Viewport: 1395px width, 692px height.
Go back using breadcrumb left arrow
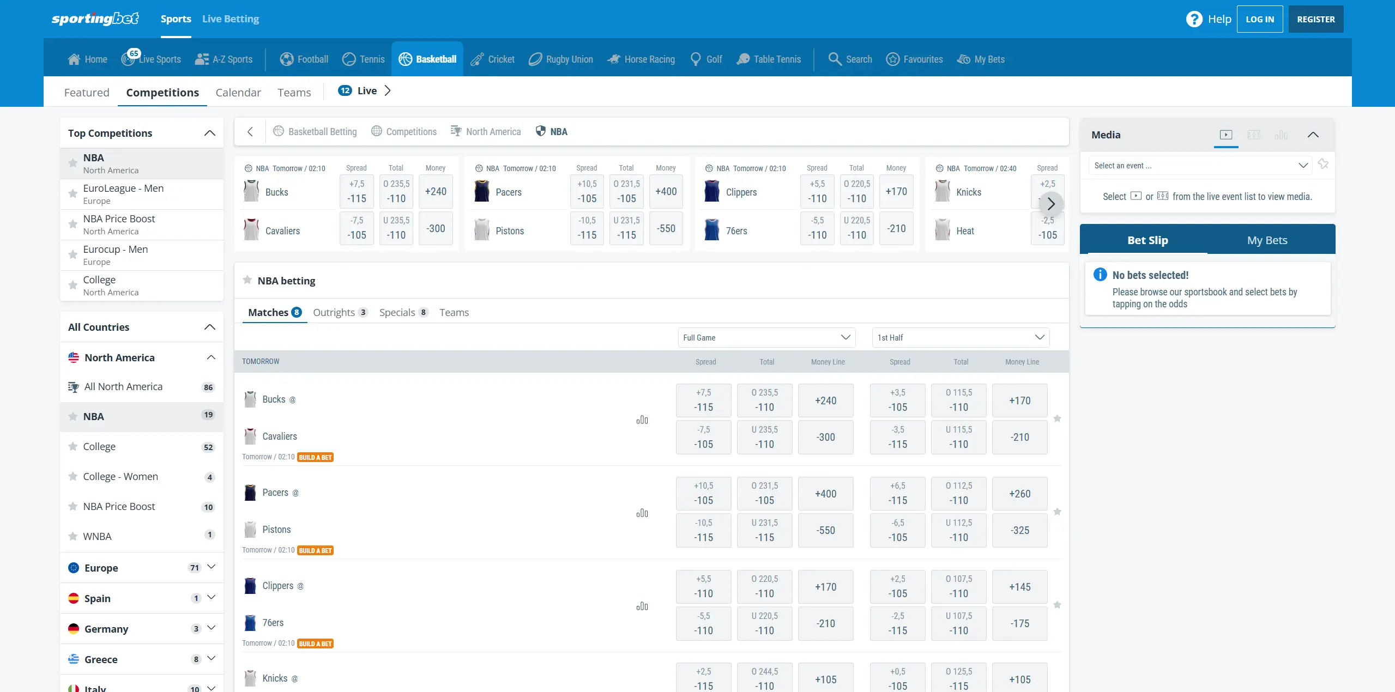click(250, 131)
